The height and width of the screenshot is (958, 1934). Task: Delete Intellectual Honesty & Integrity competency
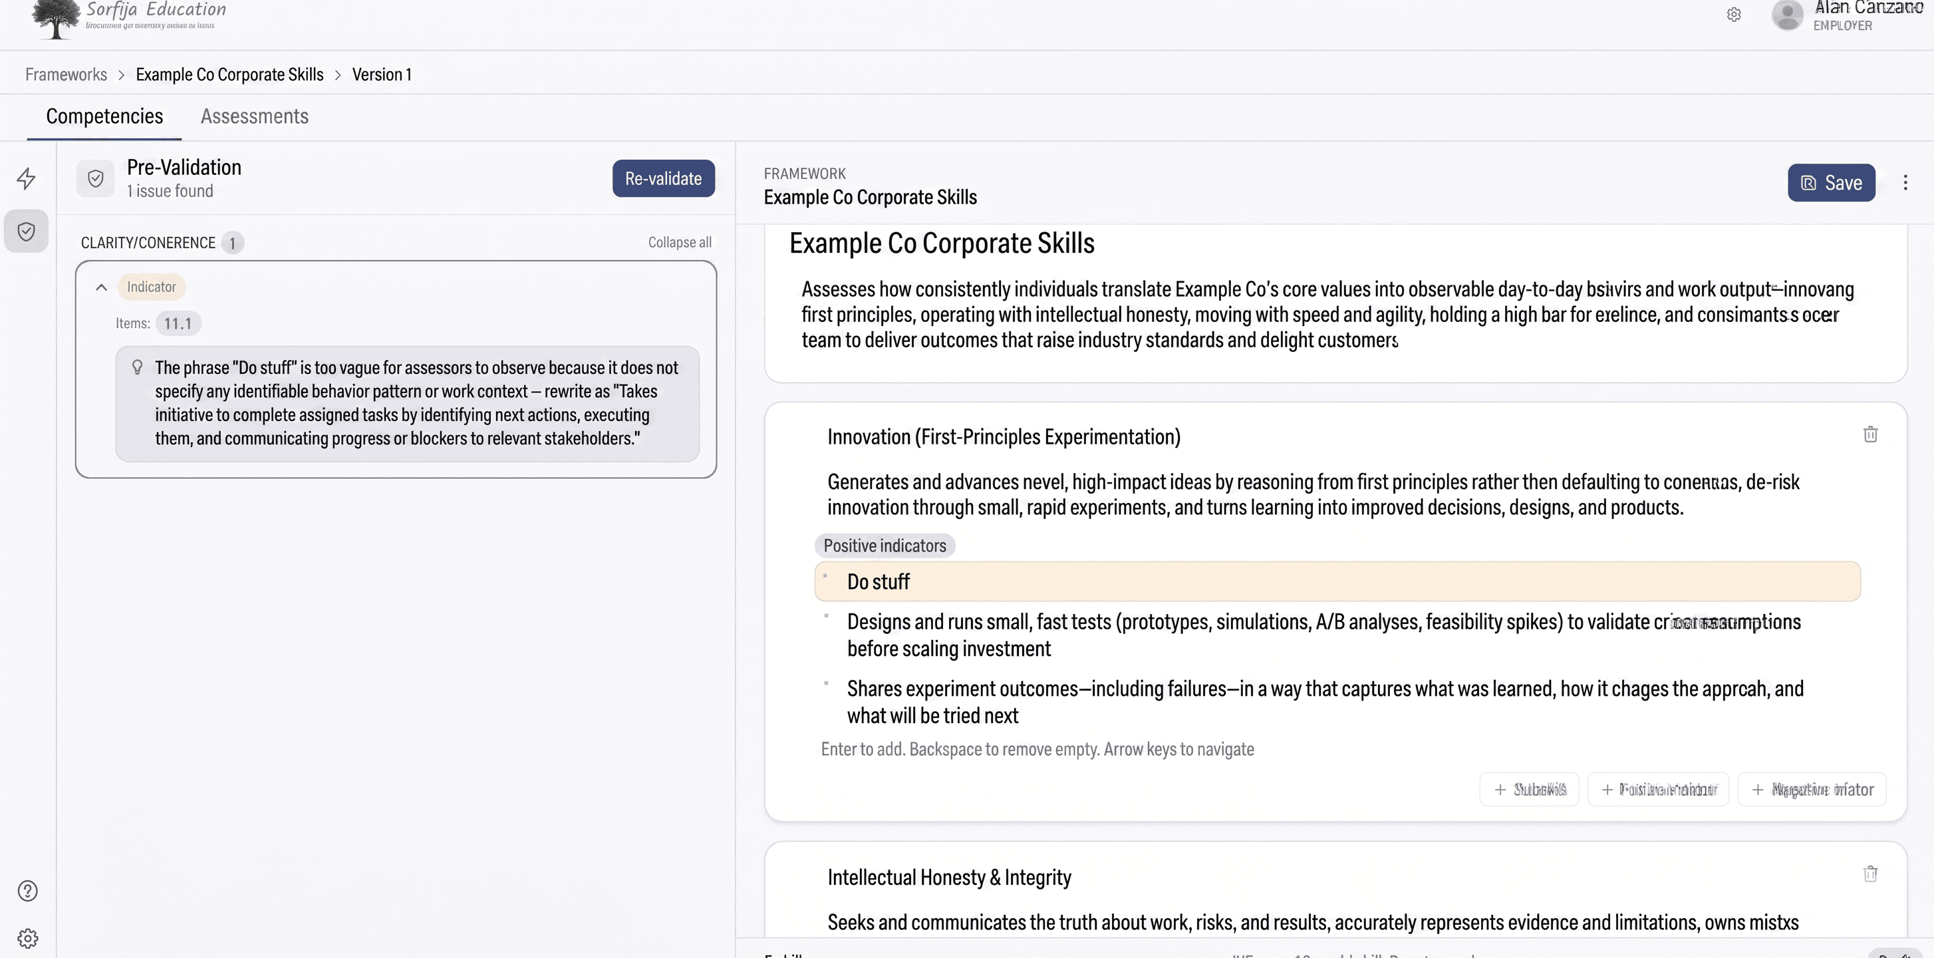click(1870, 874)
